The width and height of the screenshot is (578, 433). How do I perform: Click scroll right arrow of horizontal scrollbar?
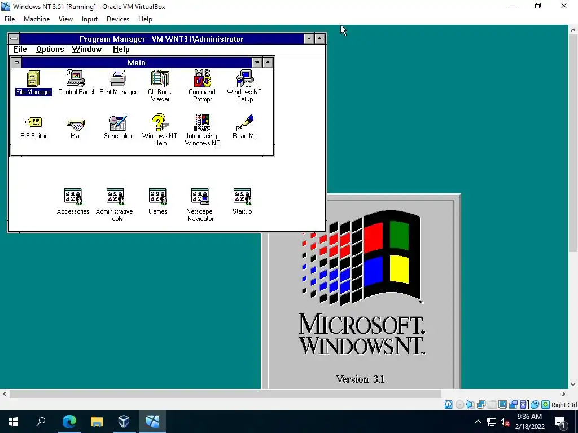click(564, 394)
